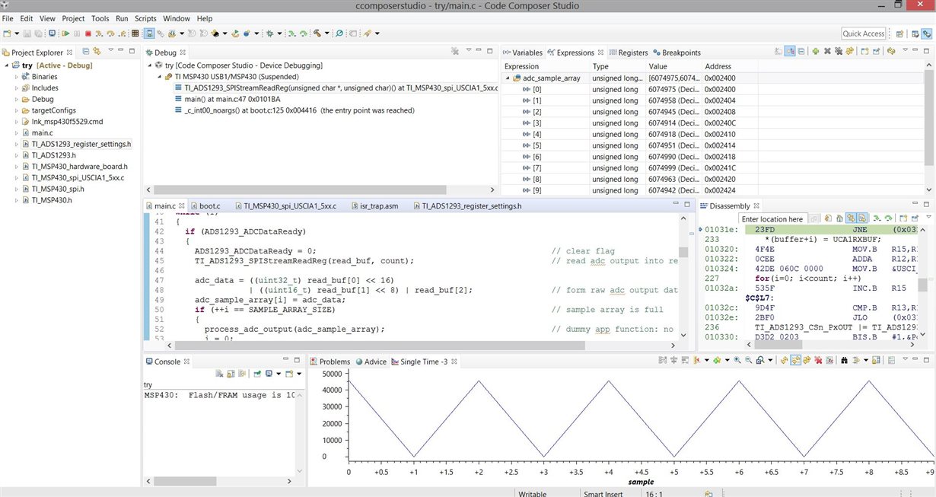Open the isr_trap.asm editor tab

click(x=374, y=206)
